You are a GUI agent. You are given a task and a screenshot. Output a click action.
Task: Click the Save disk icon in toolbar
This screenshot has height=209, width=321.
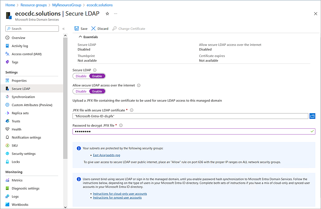coord(77,29)
